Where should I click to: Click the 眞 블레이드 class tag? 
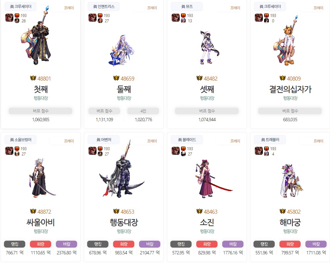click(187, 140)
